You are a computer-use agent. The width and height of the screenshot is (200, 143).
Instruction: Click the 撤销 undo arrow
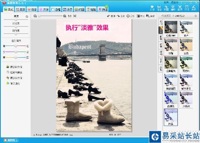pos(111,16)
